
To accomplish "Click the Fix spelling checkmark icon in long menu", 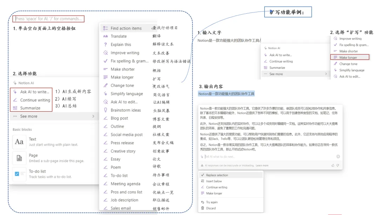I will click(x=105, y=61).
